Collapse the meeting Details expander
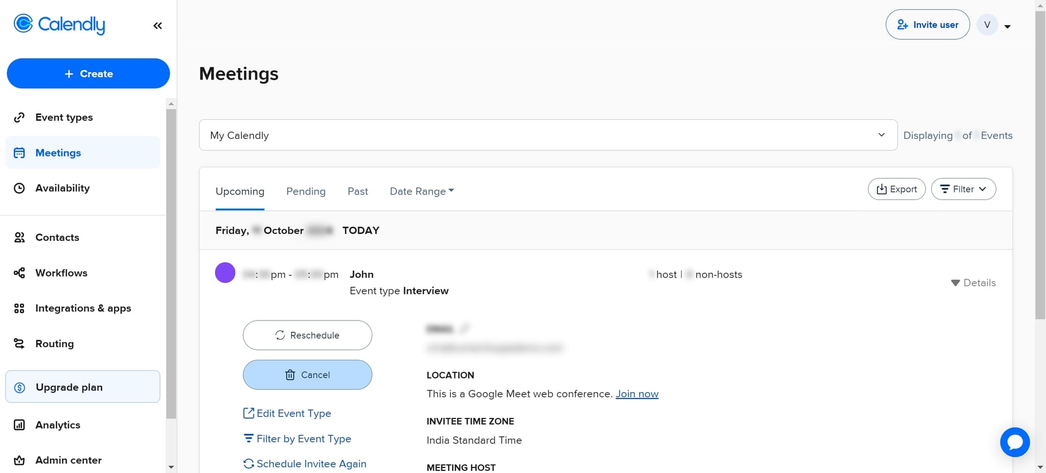Screen dimensions: 1046x473 pyautogui.click(x=973, y=283)
